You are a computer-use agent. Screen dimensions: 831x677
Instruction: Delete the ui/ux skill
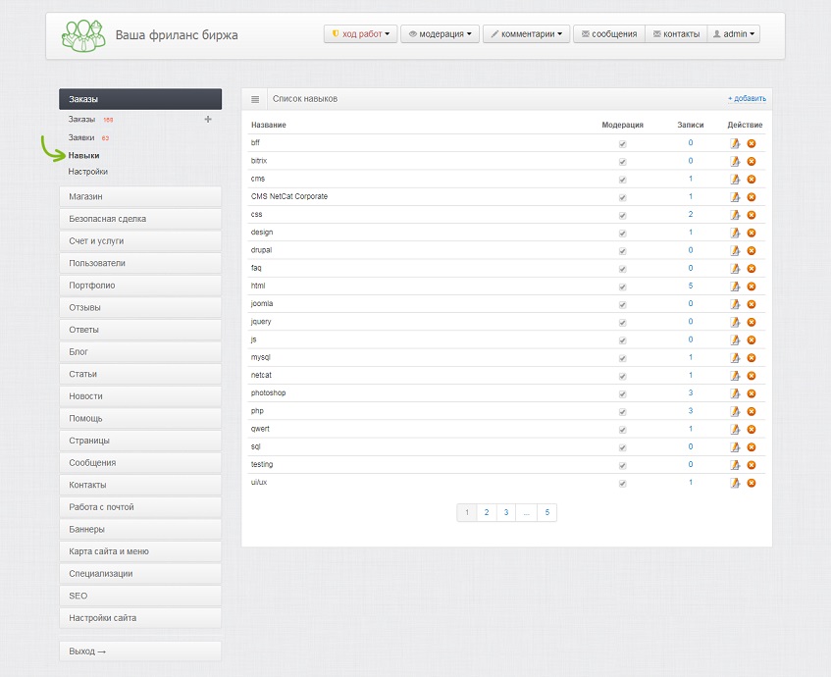751,483
